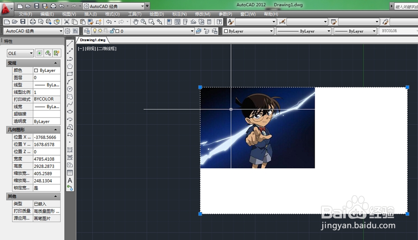
Task: Open the 插入(I) menu
Action: 90,14
